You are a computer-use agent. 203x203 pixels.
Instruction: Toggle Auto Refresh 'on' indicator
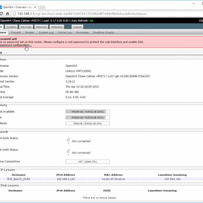91,21
